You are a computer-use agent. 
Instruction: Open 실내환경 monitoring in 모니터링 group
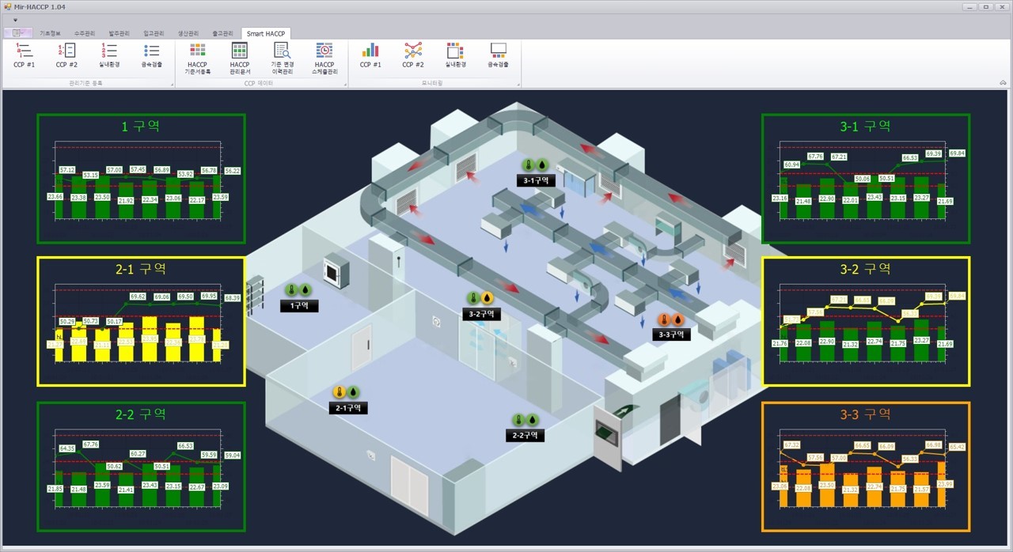[455, 55]
